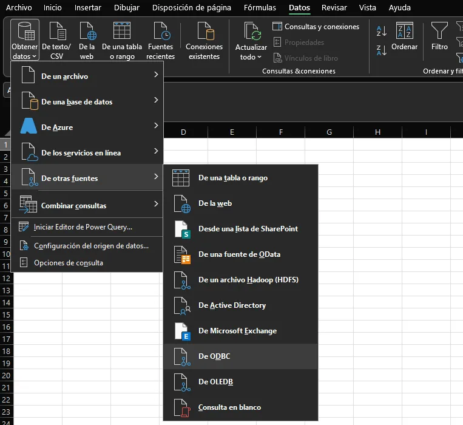Switch to the Revisar tab
This screenshot has height=425, width=463.
point(334,8)
